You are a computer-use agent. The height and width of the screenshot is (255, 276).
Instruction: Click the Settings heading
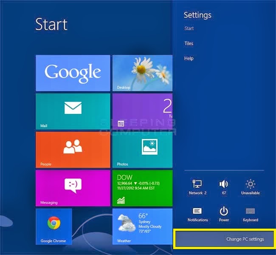(197, 15)
